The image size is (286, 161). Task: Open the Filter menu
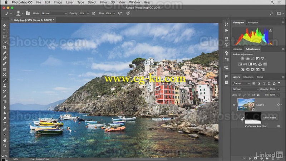[x=104, y=3]
